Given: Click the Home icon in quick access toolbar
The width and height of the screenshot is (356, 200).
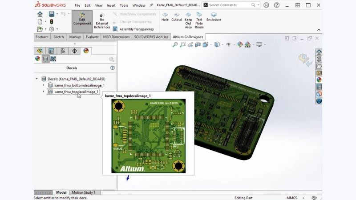Looking at the screenshot, I should tap(40, 14).
